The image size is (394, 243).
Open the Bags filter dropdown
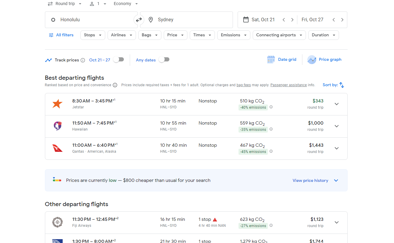(150, 35)
